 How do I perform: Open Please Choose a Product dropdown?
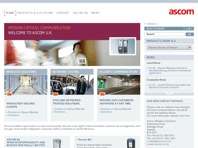(x=169, y=48)
